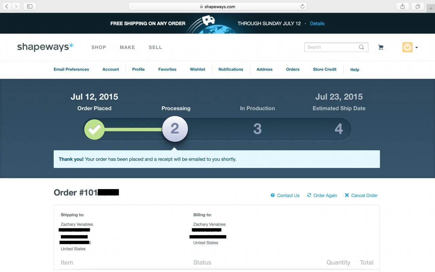
Task: Open the Email Preferences tab
Action: [71, 69]
